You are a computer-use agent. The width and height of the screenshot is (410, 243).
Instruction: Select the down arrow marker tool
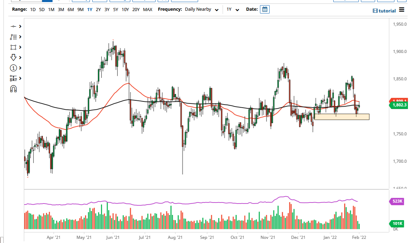point(13,57)
